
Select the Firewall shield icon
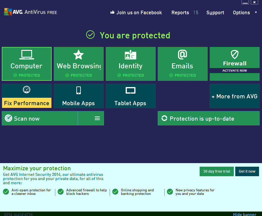(234, 54)
